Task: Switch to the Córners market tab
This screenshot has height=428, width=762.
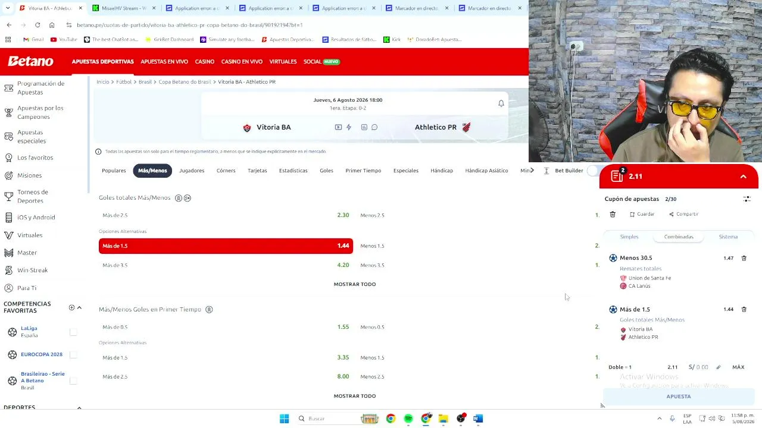Action: [226, 171]
